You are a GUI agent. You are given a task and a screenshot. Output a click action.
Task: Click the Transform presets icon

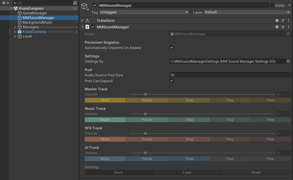pos(283,21)
